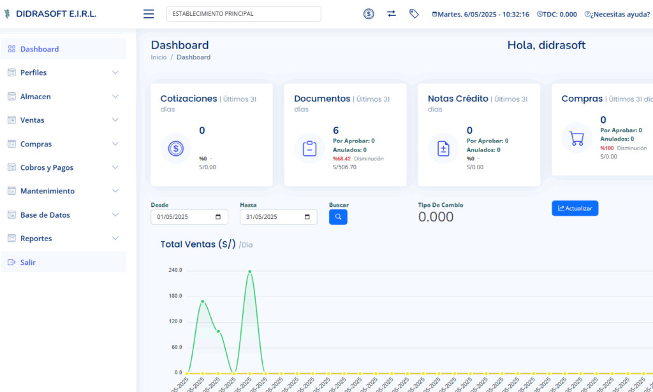This screenshot has height=392, width=653.
Task: Click the ¿Necesitas ayuda? help link
Action: pos(617,14)
